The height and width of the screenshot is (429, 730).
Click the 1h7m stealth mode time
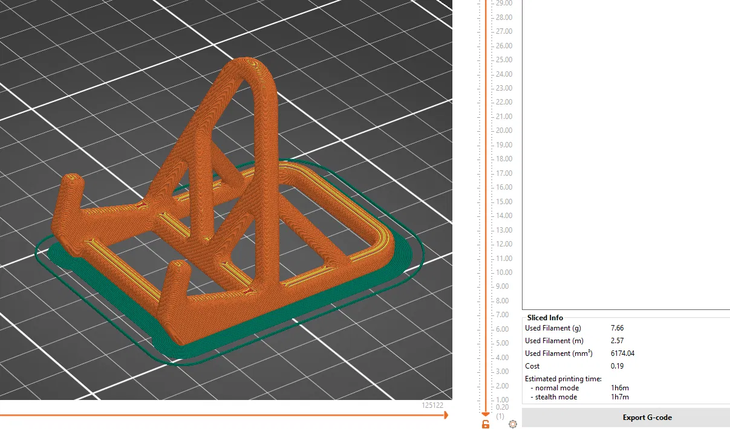pos(620,397)
